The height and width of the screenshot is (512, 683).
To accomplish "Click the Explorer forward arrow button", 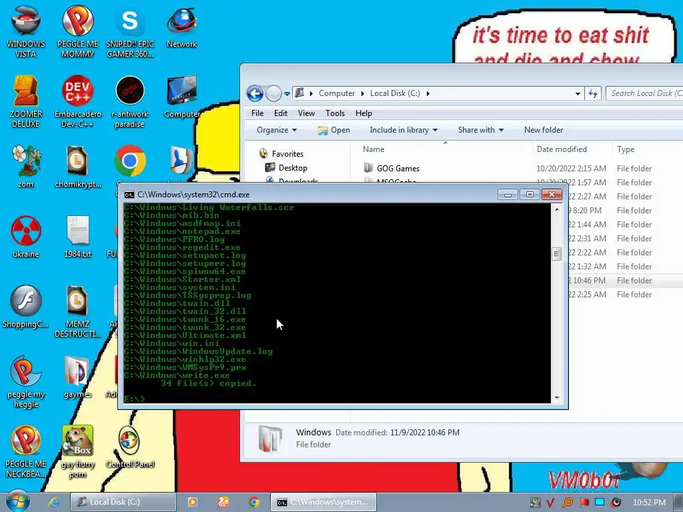I will coord(273,93).
